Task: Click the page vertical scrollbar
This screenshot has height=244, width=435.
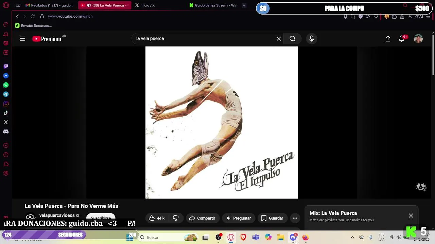Action: (x=433, y=54)
